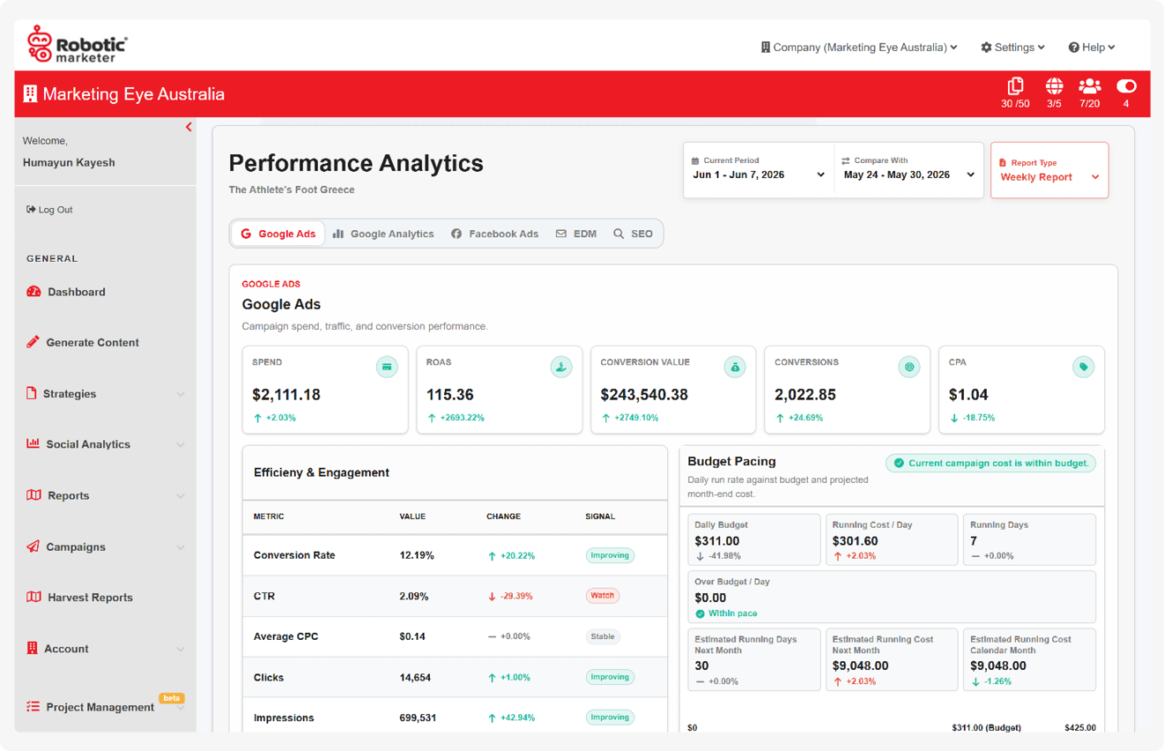
Task: Click the Stable badge for Average CPC
Action: pyautogui.click(x=603, y=636)
